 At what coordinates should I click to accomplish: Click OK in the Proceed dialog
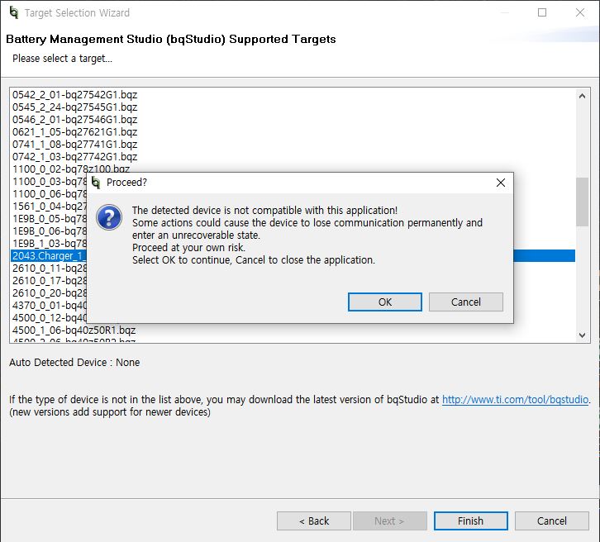(385, 302)
